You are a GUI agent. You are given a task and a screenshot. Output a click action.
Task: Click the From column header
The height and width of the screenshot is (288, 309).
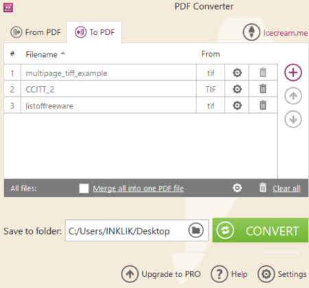pyautogui.click(x=211, y=54)
